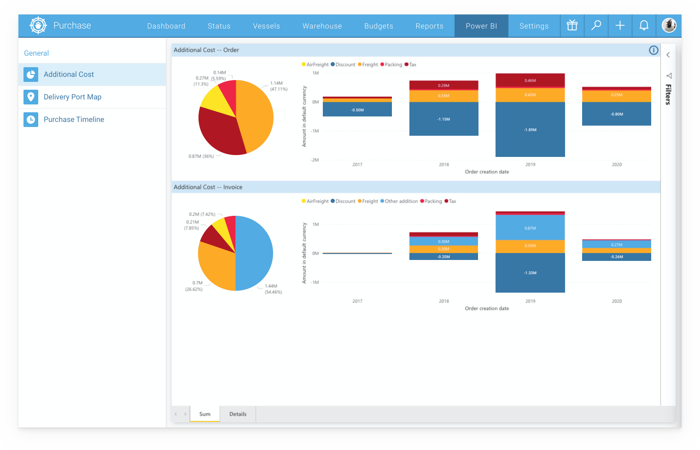Go to next report page arrow
This screenshot has width=700, height=450.
186,414
